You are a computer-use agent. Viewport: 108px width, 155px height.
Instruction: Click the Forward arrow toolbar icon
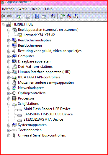tap(10, 16)
